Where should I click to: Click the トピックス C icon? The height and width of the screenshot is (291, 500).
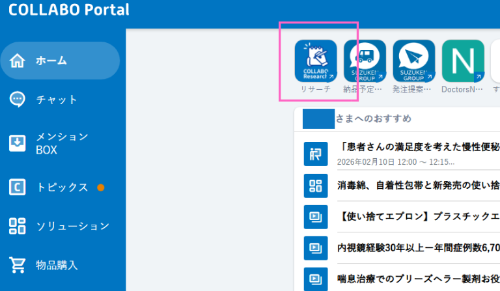tap(18, 187)
